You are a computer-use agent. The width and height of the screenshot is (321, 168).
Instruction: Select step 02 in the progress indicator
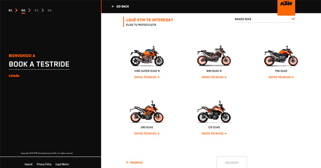coord(24,10)
